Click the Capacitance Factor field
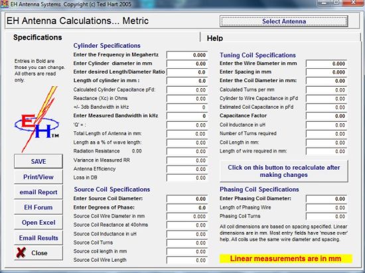The image size is (365, 273). click(x=327, y=116)
